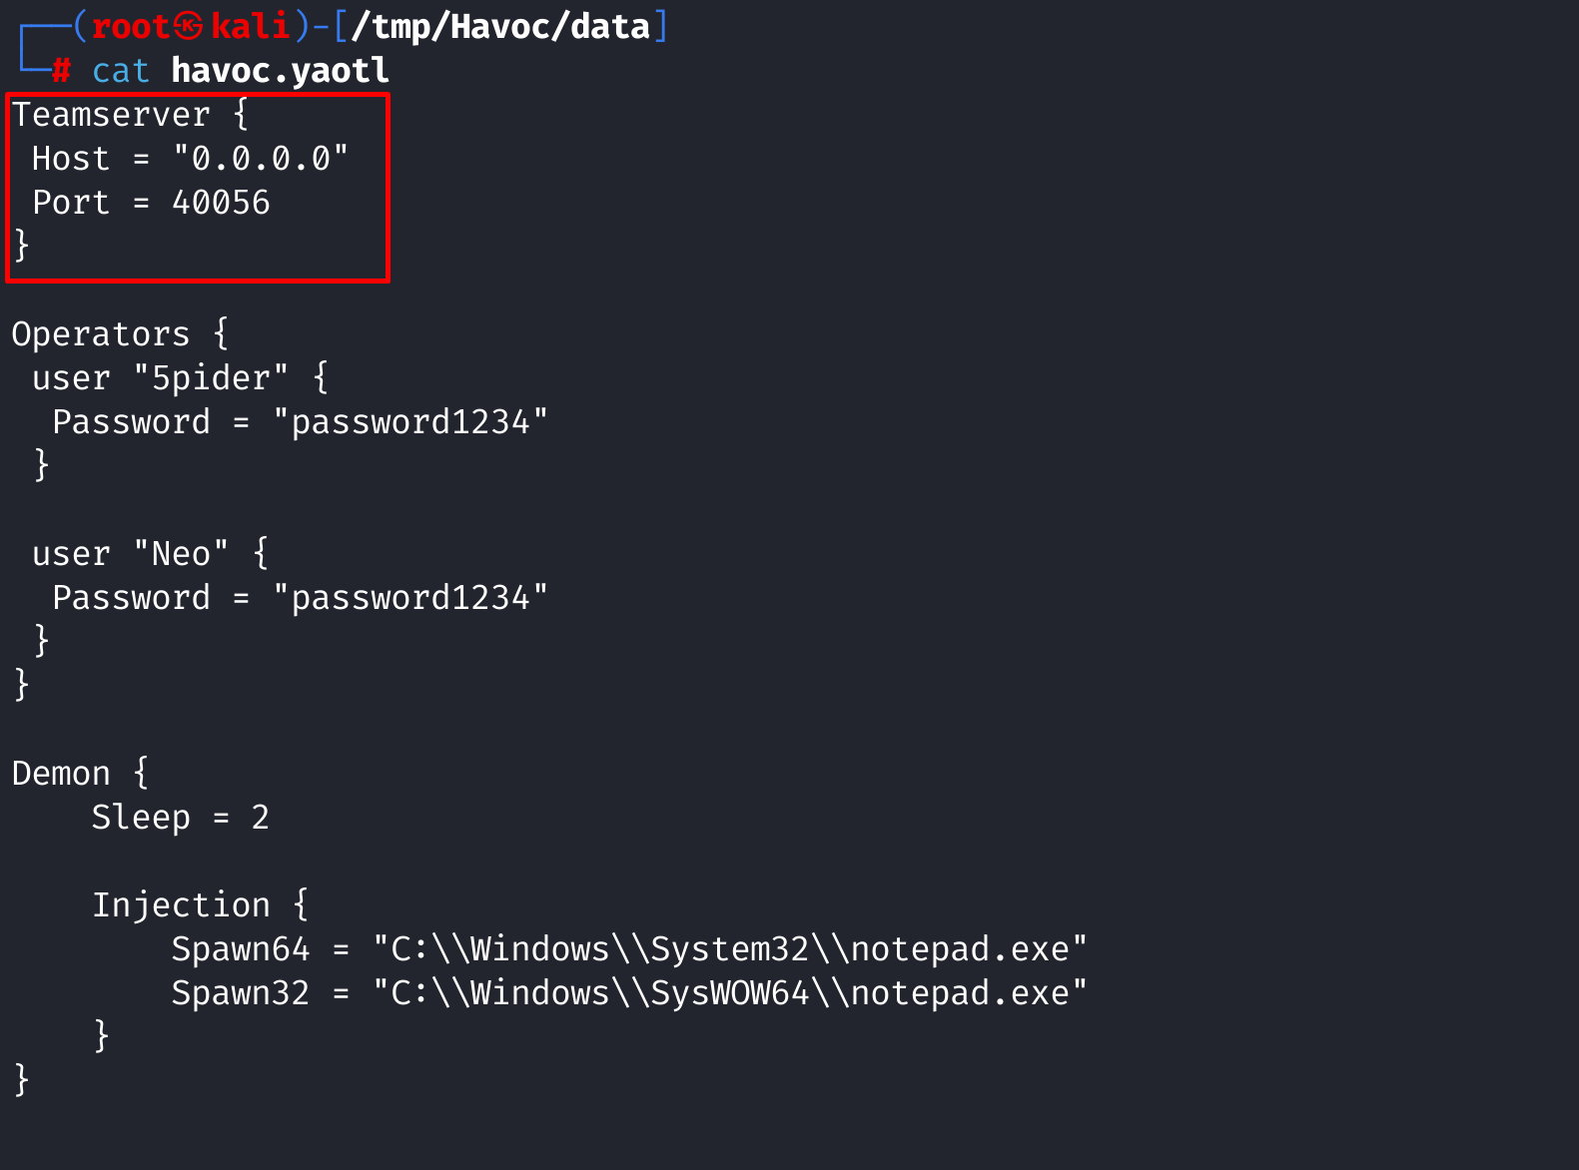1579x1170 pixels.
Task: Click the port number 40056
Action: [x=221, y=203]
